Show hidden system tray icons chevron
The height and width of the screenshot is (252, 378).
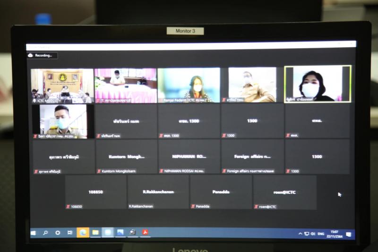(301, 234)
